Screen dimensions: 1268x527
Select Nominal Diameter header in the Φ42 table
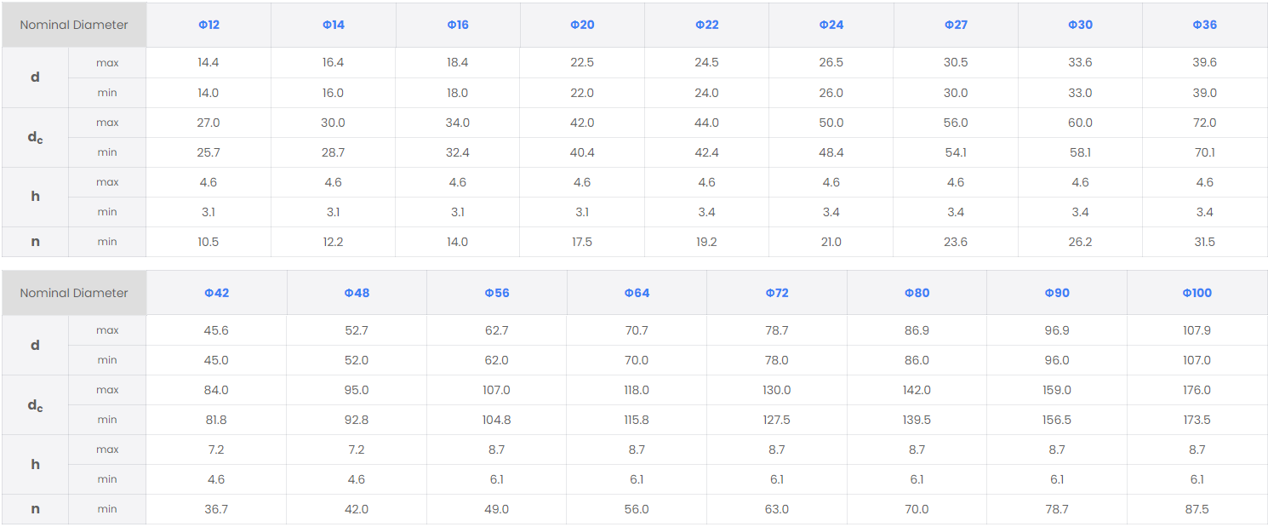[x=74, y=293]
